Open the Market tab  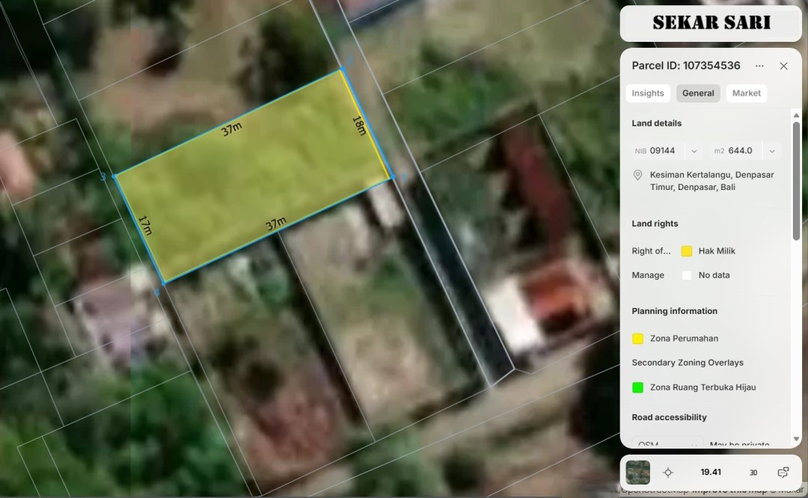pos(746,93)
